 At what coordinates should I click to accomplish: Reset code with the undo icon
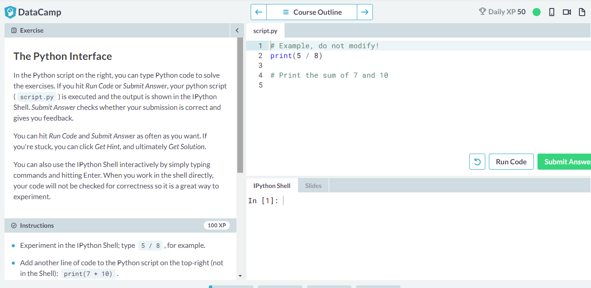(477, 162)
